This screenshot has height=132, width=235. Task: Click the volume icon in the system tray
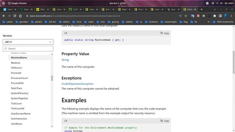coord(221,3)
